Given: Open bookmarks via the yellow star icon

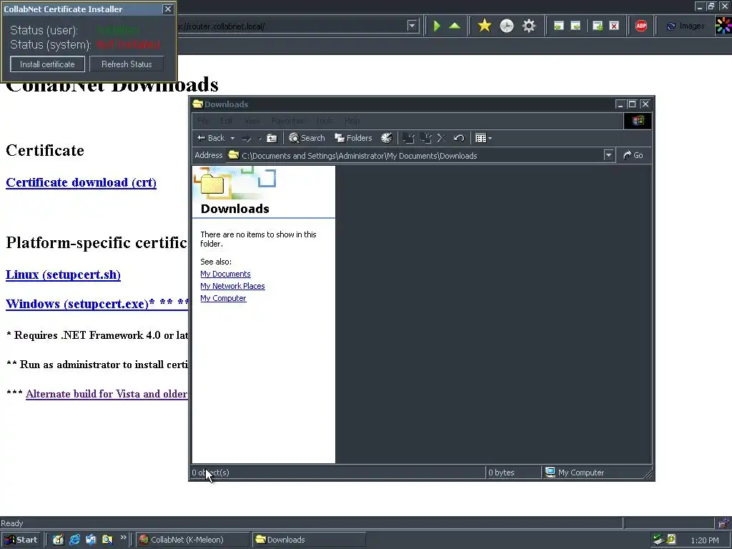Looking at the screenshot, I should click(485, 26).
